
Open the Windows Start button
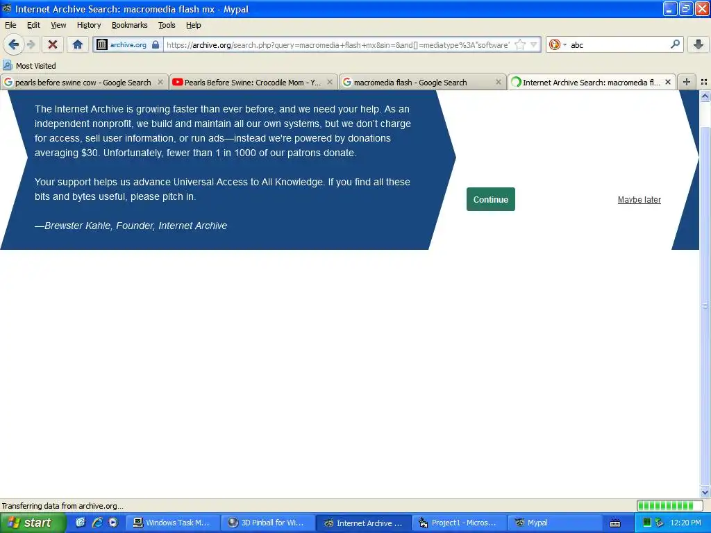(33, 523)
